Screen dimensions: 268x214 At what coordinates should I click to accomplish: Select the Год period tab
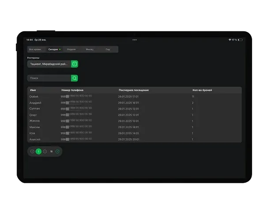coord(108,49)
